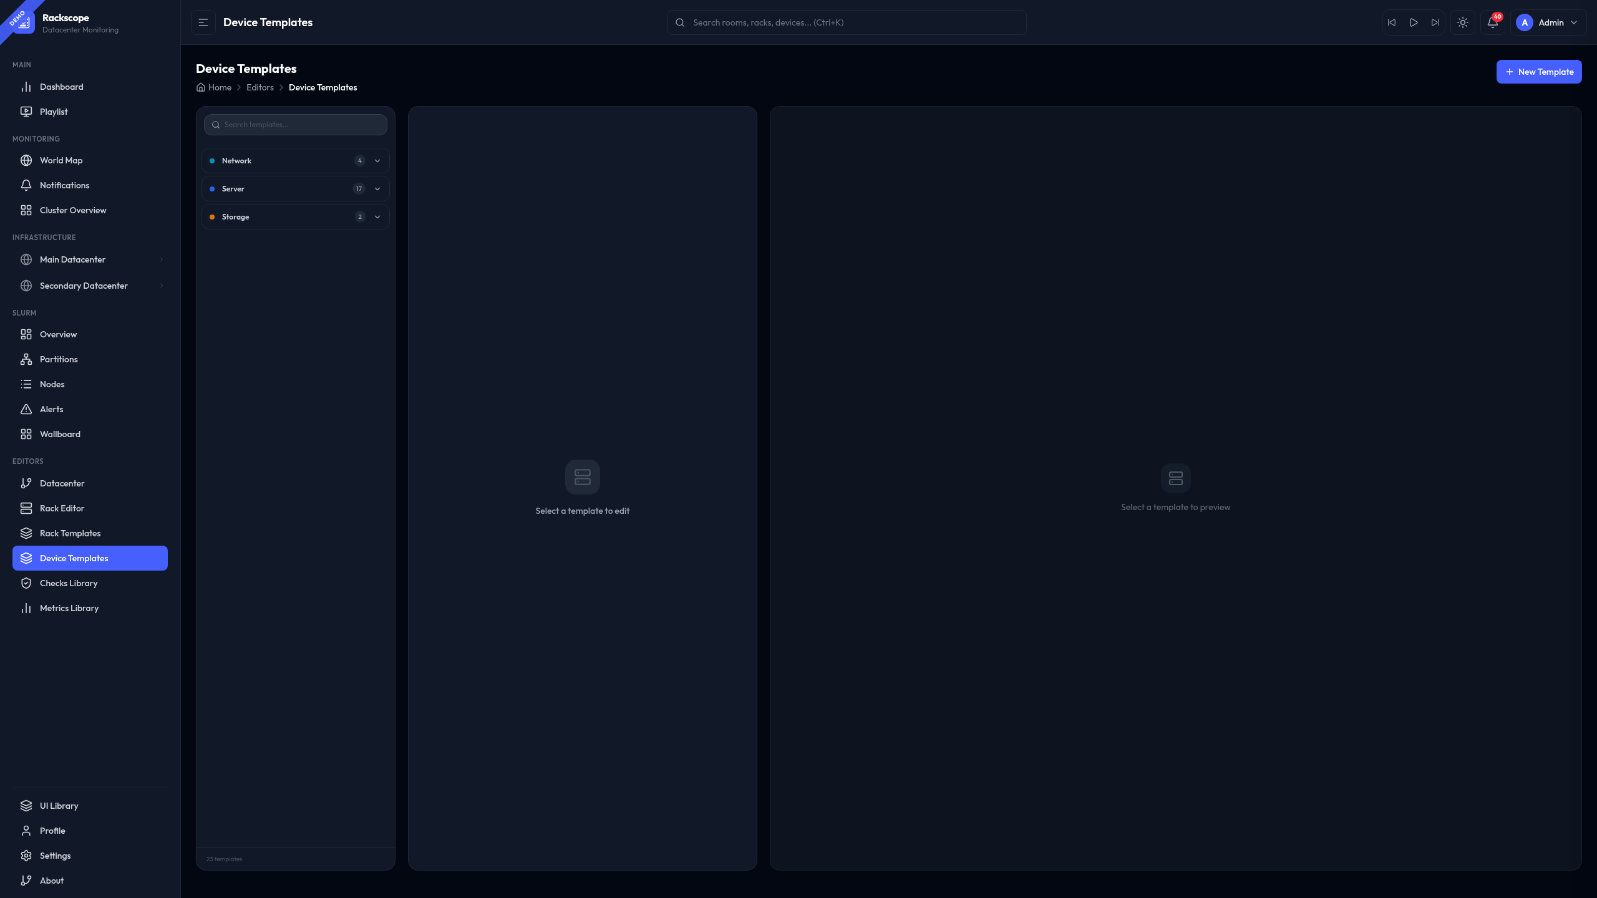Screen dimensions: 1597x898
Task: Switch to light theme with the sun icon
Action: click(x=1463, y=22)
